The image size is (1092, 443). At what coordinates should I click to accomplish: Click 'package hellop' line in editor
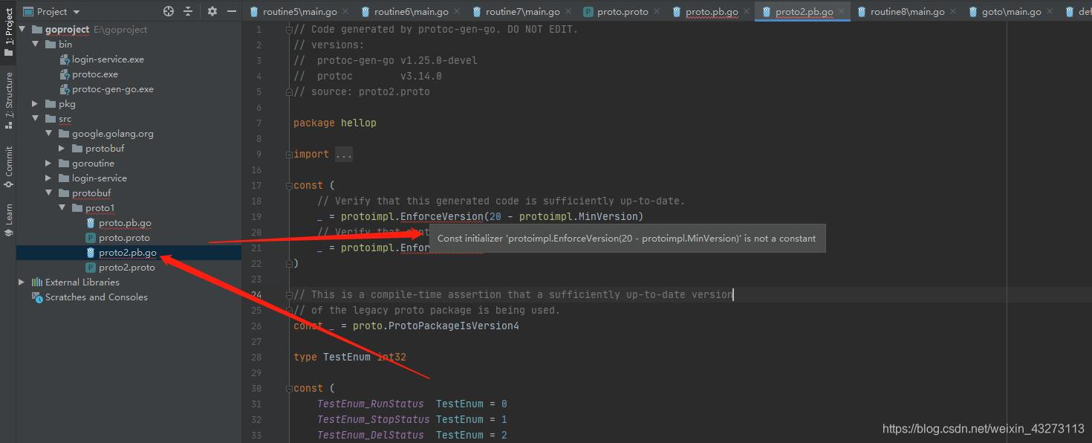335,123
